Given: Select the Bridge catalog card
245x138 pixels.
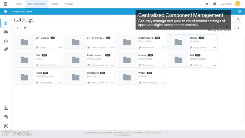Looking at the screenshot, I should point(193,42).
